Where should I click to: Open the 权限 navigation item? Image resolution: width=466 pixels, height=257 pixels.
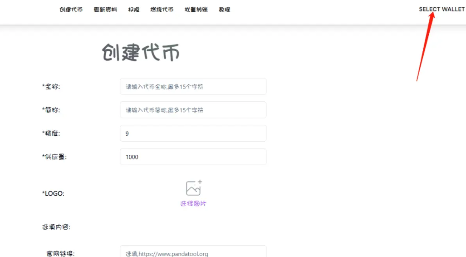[133, 10]
